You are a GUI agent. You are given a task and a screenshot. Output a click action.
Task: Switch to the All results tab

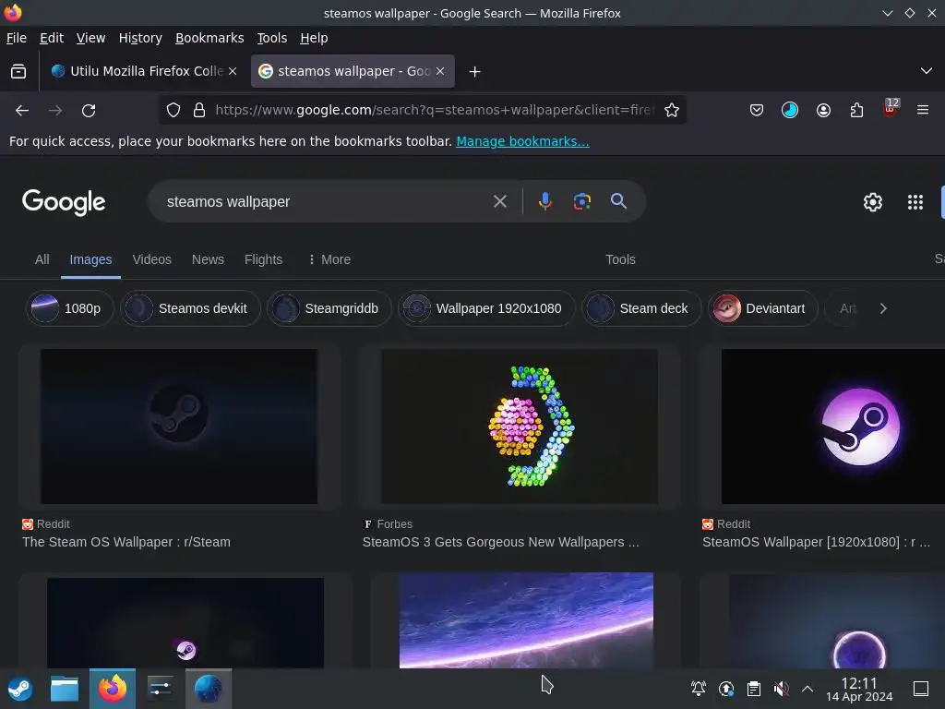pyautogui.click(x=42, y=259)
